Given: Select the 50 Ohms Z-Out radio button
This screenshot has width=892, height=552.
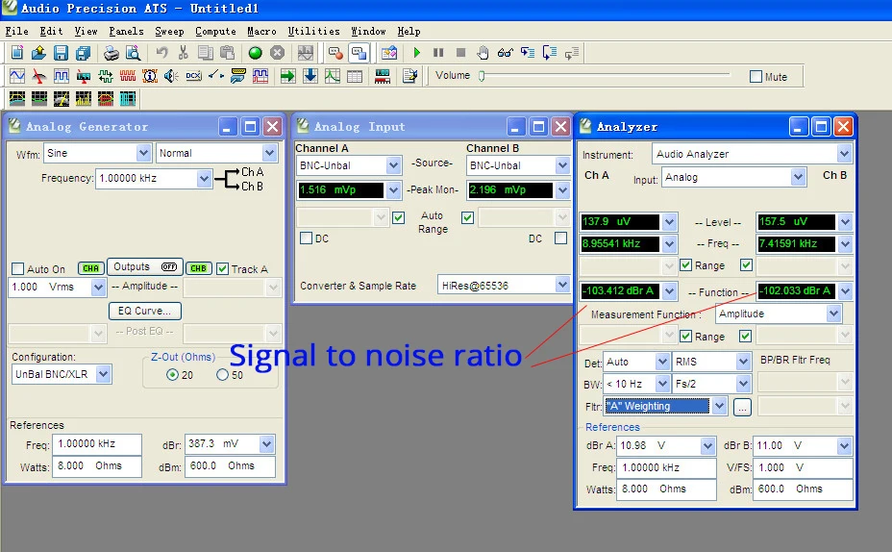Looking at the screenshot, I should [222, 374].
